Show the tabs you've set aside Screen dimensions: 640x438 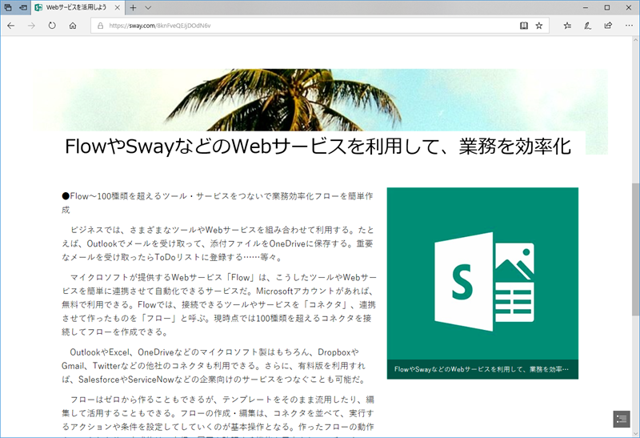(8, 7)
